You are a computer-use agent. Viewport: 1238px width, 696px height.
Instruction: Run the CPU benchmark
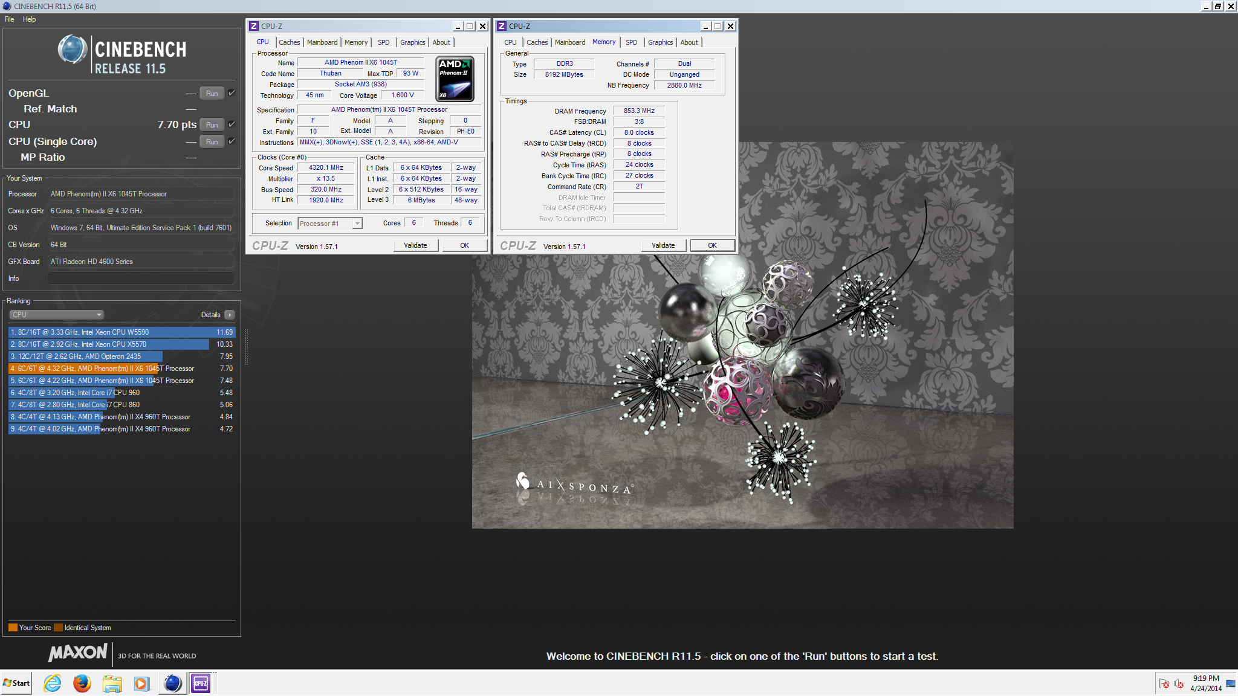tap(212, 124)
